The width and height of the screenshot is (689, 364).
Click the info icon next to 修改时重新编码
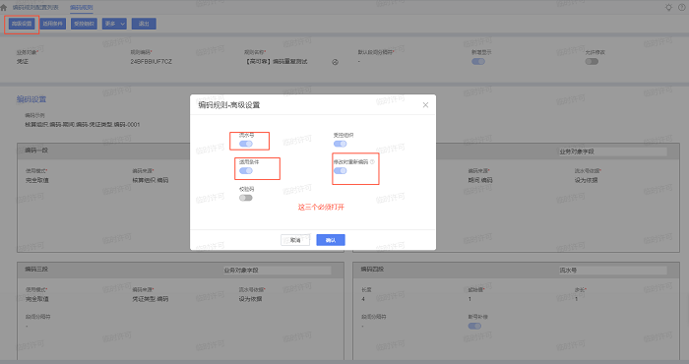pos(372,162)
